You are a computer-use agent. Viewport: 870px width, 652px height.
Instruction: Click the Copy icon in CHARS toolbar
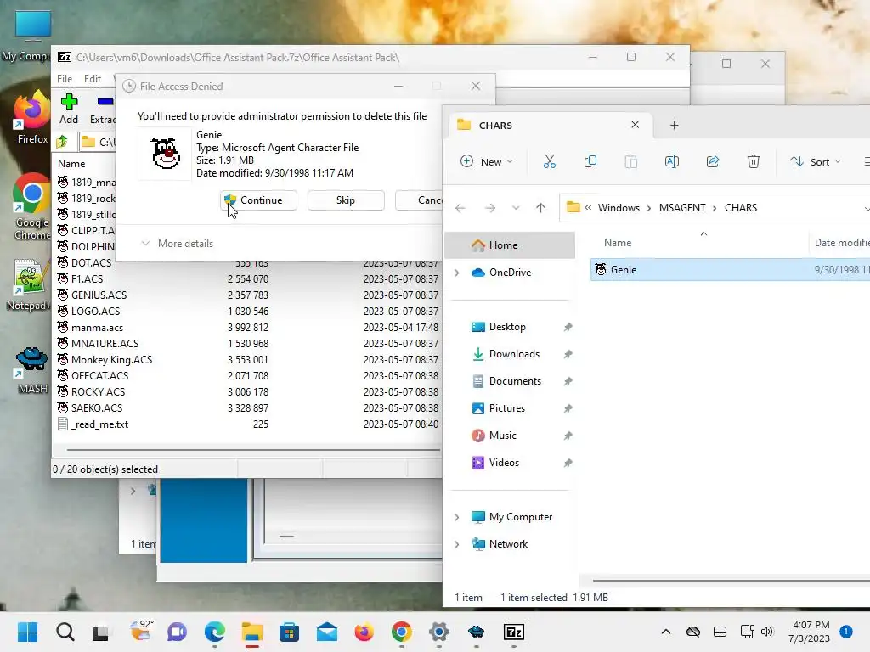pos(590,161)
